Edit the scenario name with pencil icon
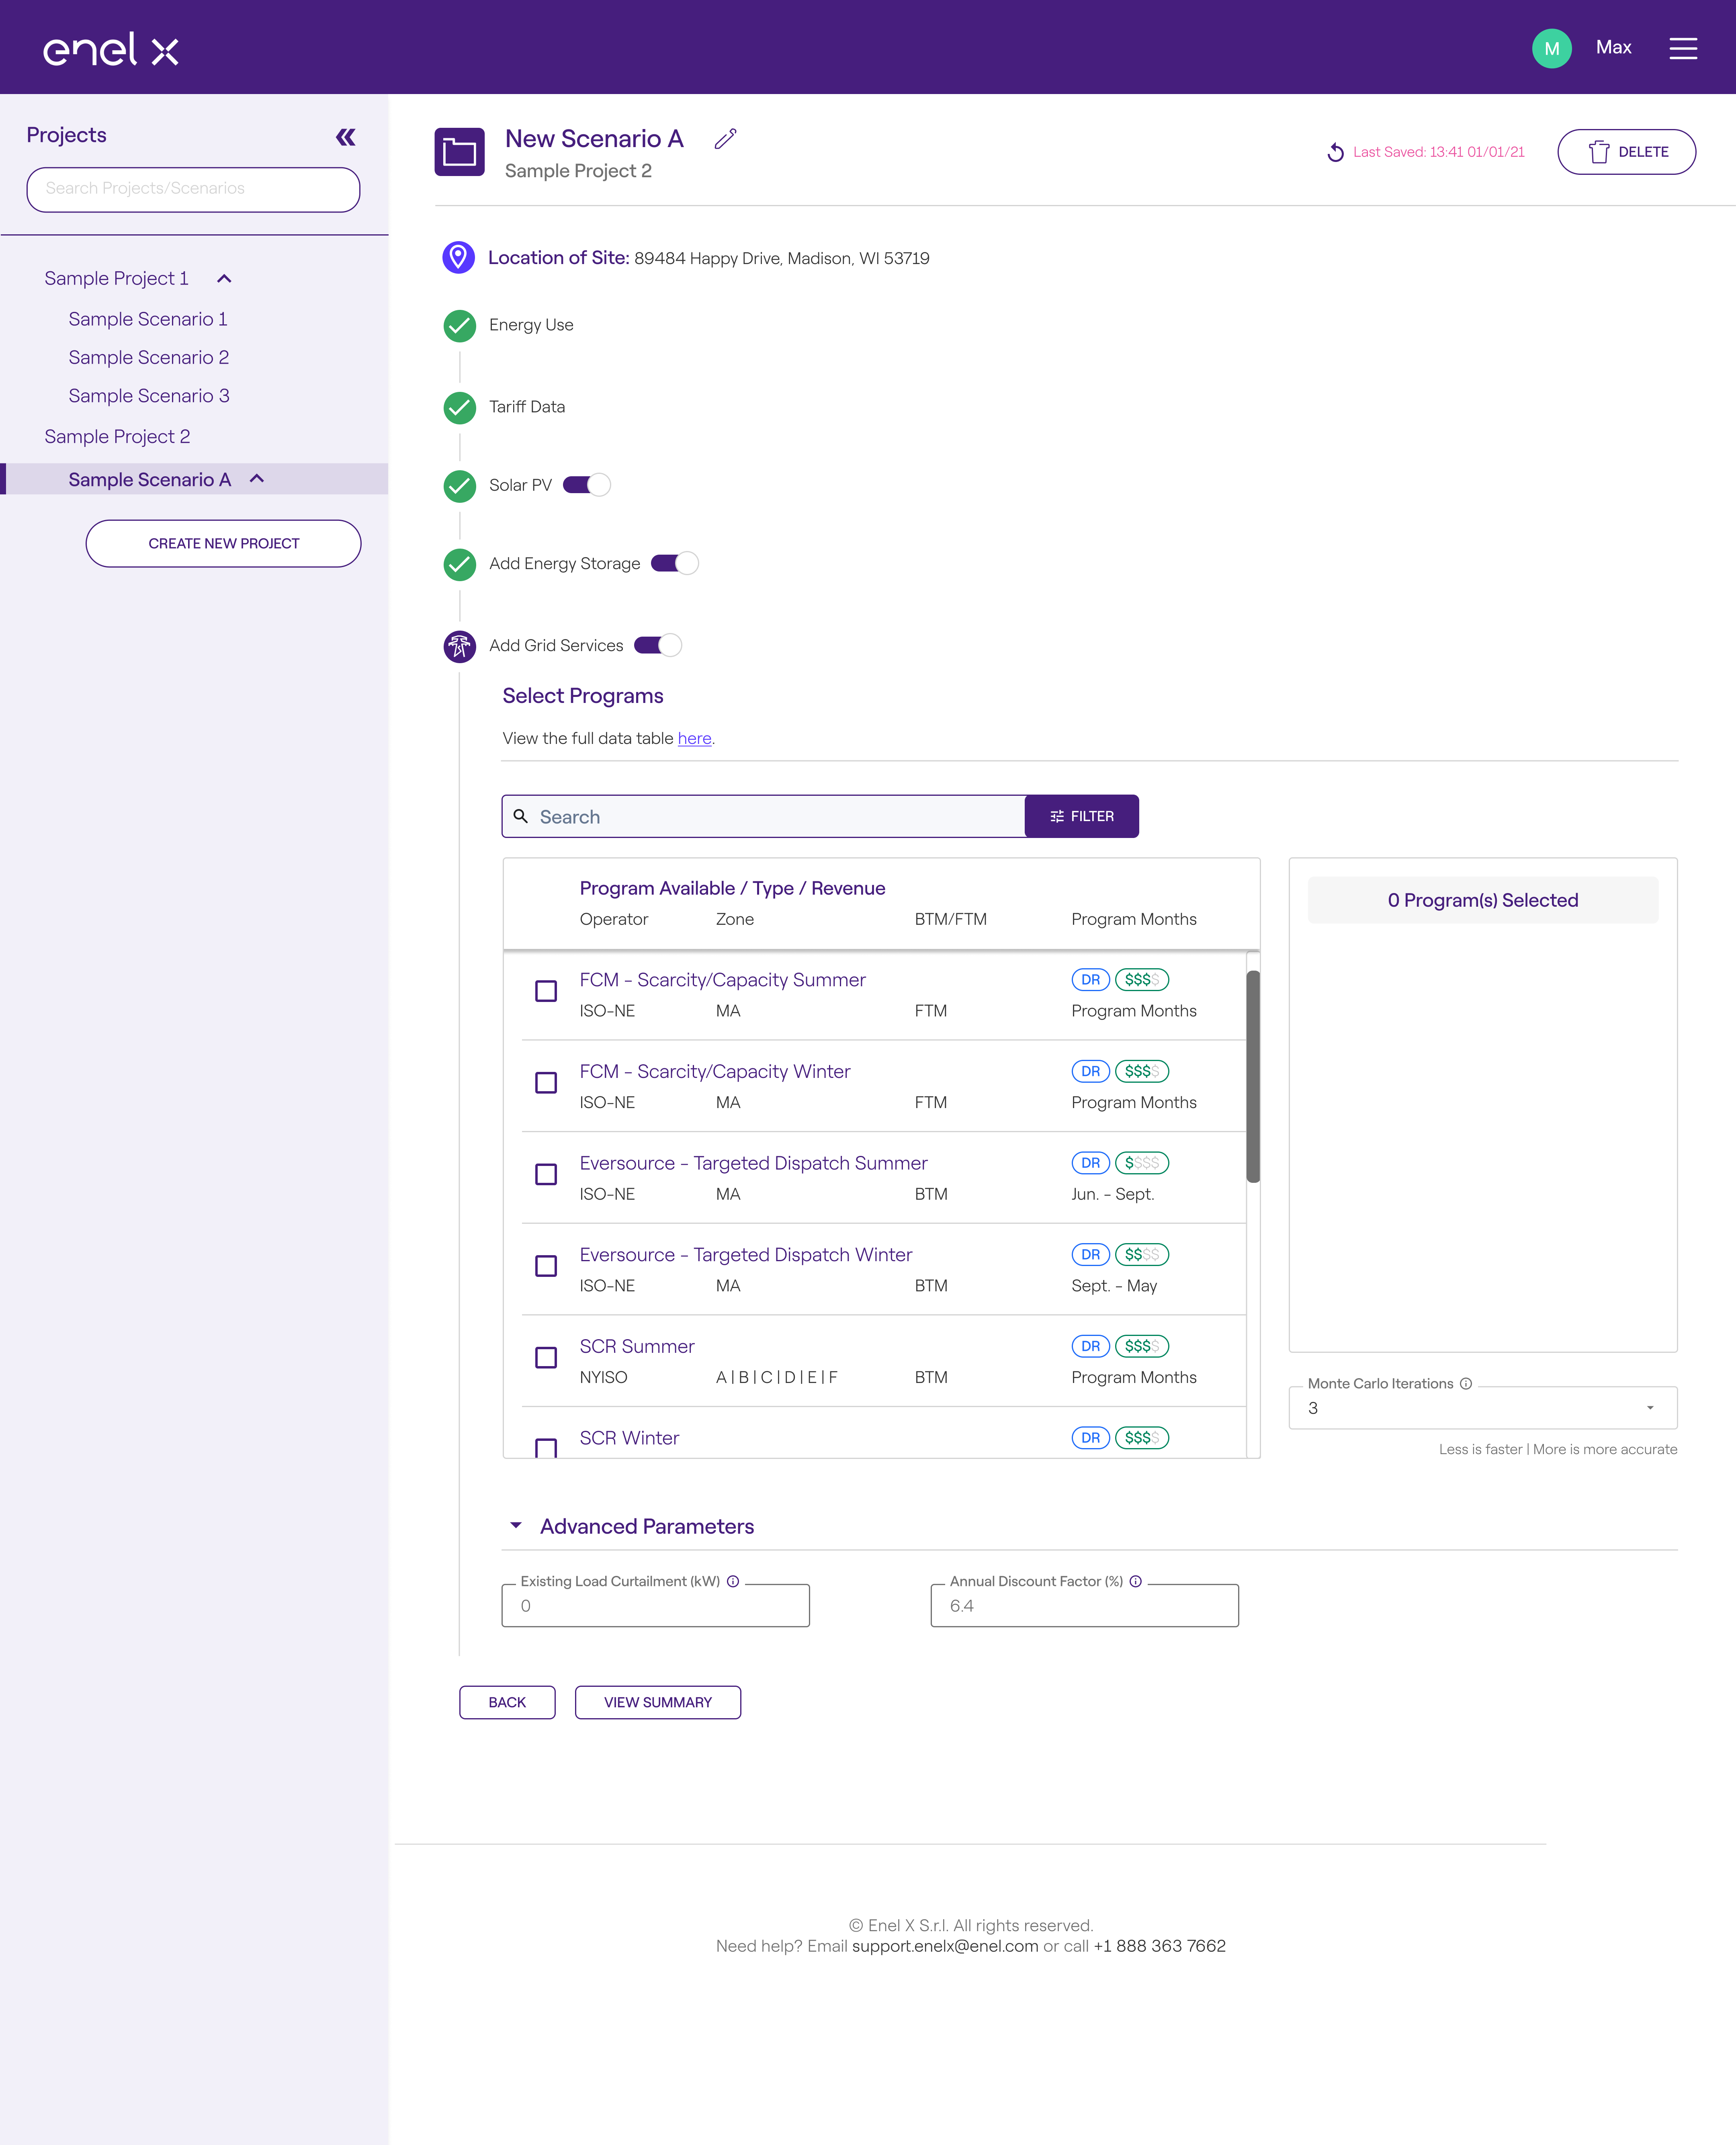1736x2145 pixels. coord(726,139)
